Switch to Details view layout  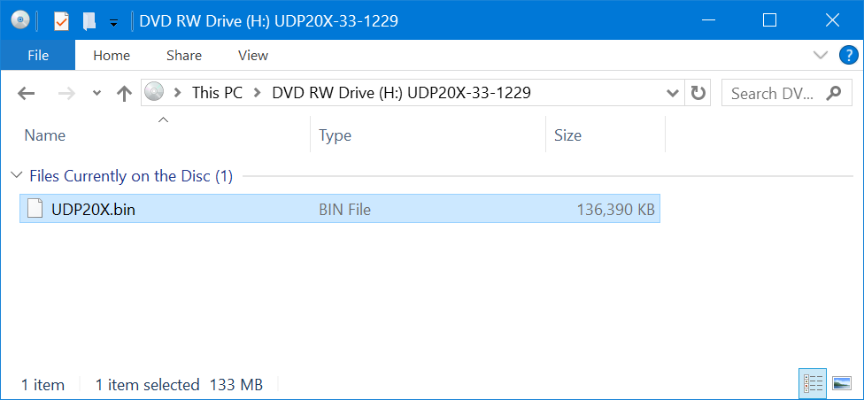tap(813, 383)
